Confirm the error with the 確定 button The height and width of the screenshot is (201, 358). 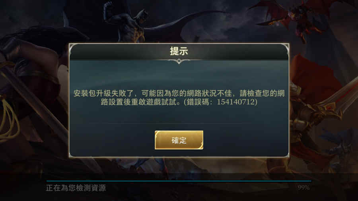[179, 140]
